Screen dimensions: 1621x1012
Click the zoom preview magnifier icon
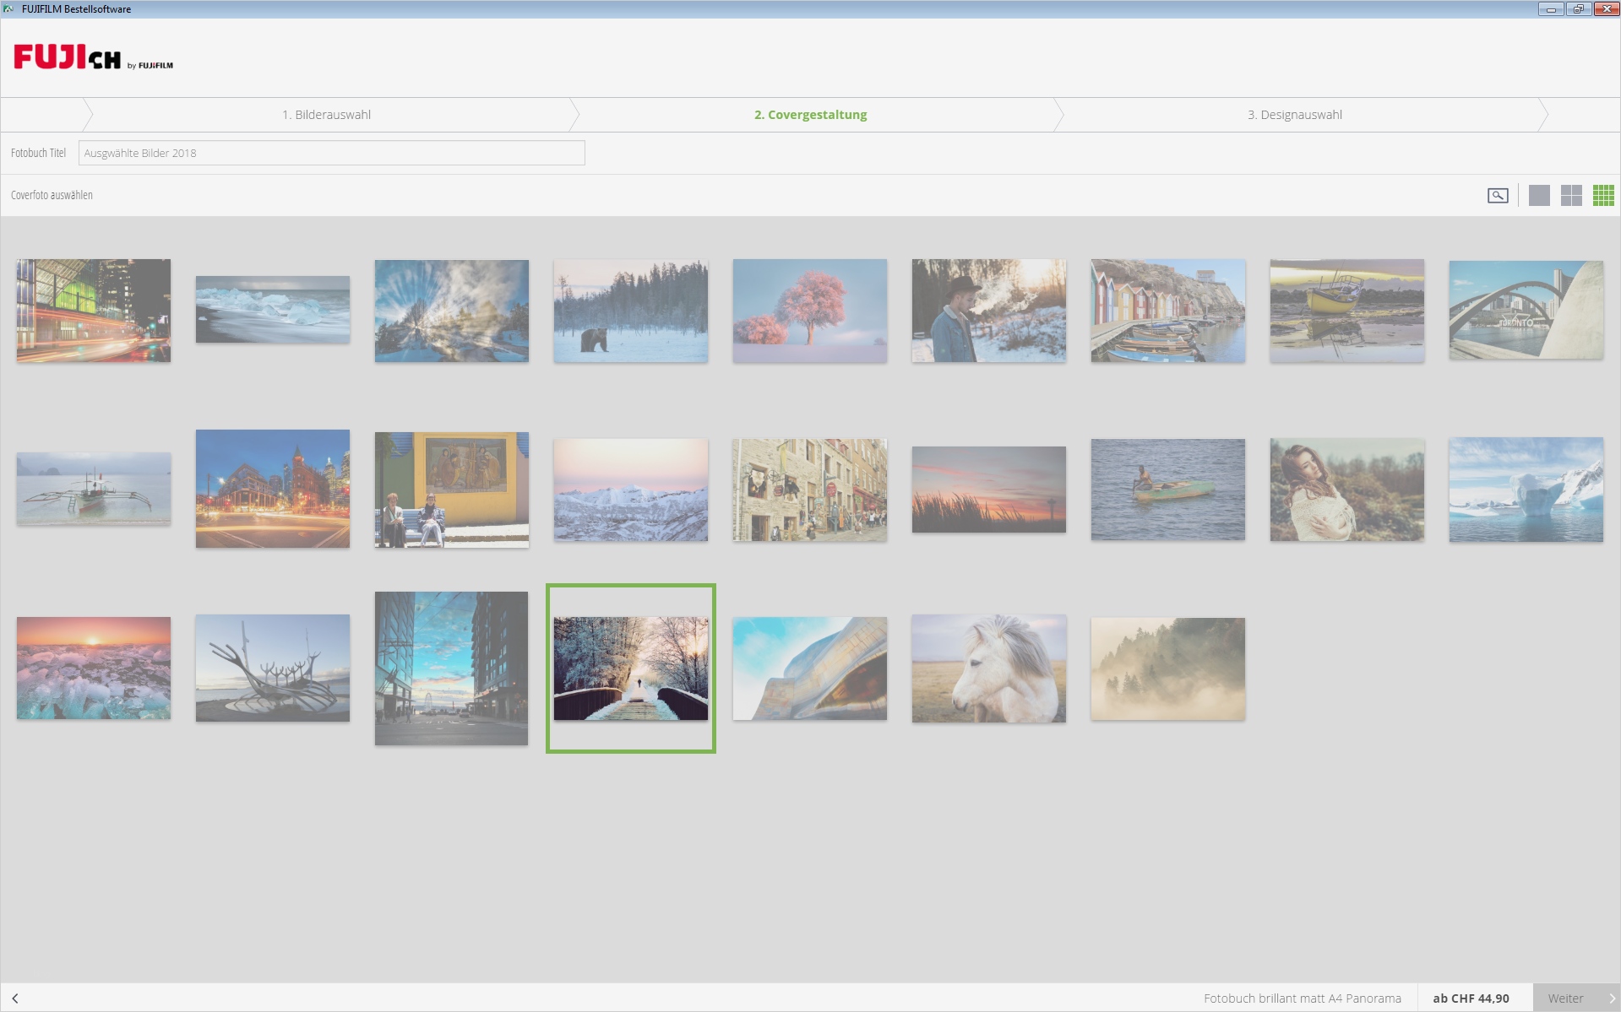(x=1498, y=196)
